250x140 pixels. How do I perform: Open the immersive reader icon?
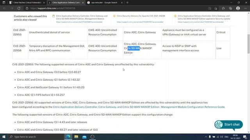(209, 8)
